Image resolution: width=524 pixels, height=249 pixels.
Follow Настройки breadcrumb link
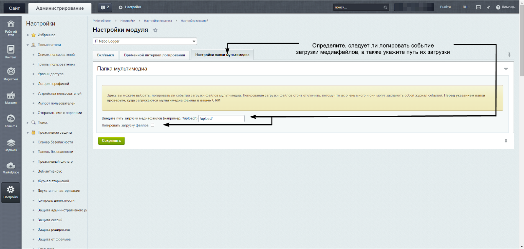pyautogui.click(x=128, y=21)
